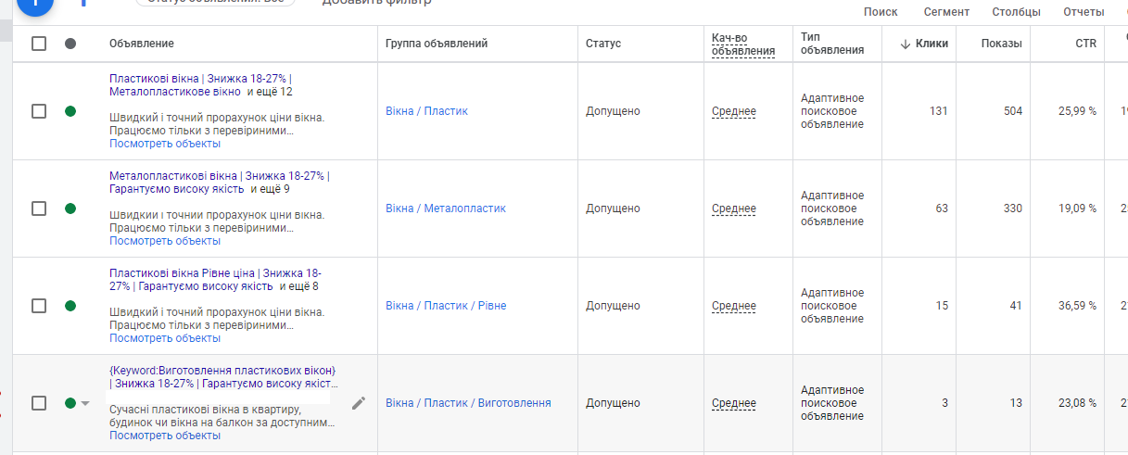Open the Отчеты reports menu
This screenshot has width=1128, height=455.
[x=1084, y=12]
